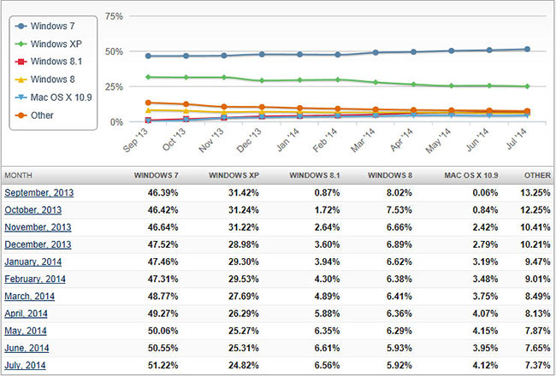Click the OTHER column header
The height and width of the screenshot is (376, 556).
[535, 174]
